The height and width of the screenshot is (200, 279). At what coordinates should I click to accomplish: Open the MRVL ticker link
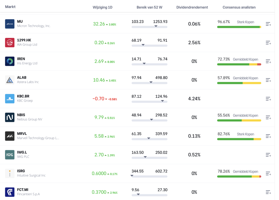22,134
